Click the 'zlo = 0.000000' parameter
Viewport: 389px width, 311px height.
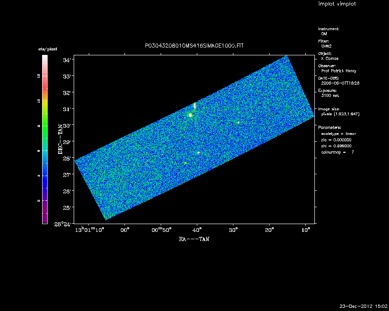coord(336,140)
